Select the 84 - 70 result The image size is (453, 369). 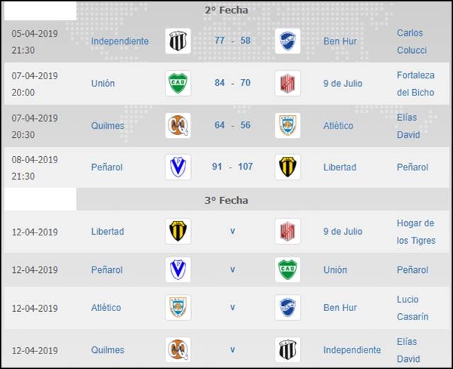[x=232, y=83]
